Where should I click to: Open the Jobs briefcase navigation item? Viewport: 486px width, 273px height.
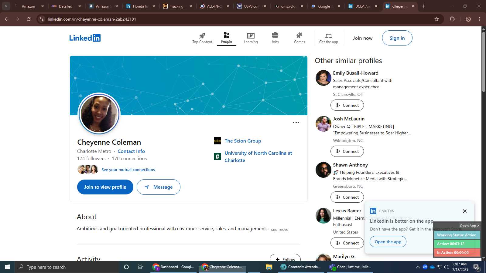(x=275, y=38)
